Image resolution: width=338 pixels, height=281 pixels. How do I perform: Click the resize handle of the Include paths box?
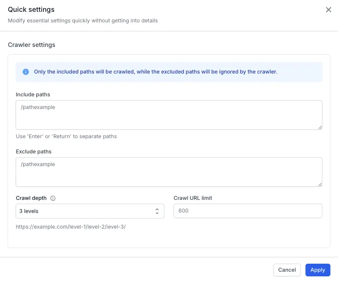pos(320,127)
